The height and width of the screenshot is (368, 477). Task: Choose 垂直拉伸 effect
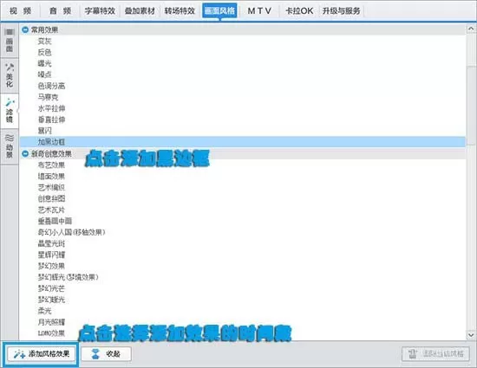pos(51,119)
